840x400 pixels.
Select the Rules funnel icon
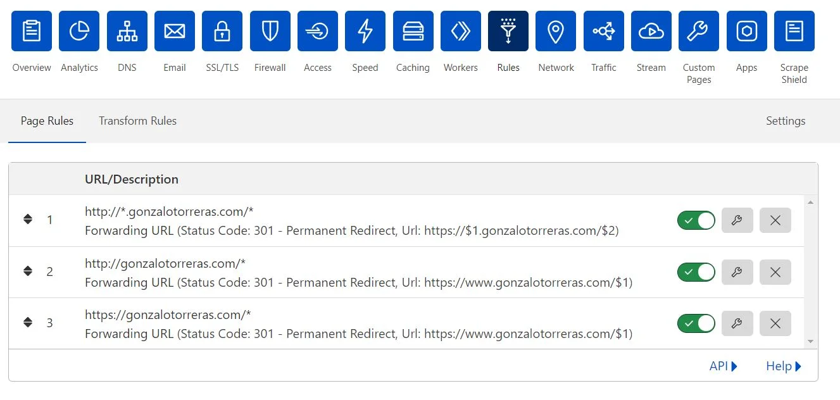(x=508, y=31)
